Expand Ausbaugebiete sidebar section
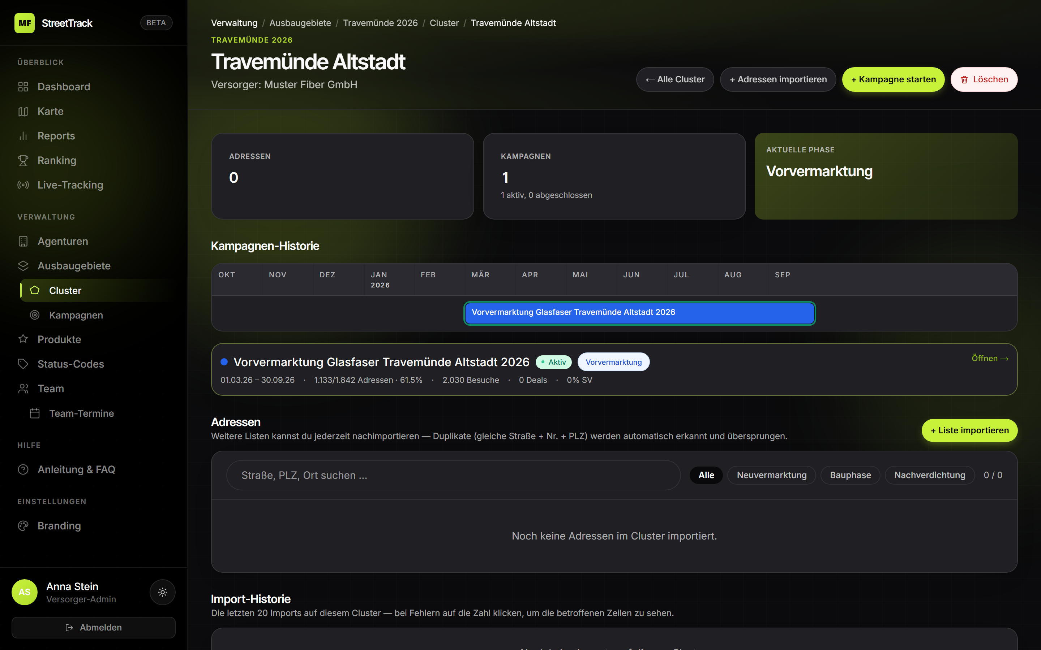 click(74, 266)
